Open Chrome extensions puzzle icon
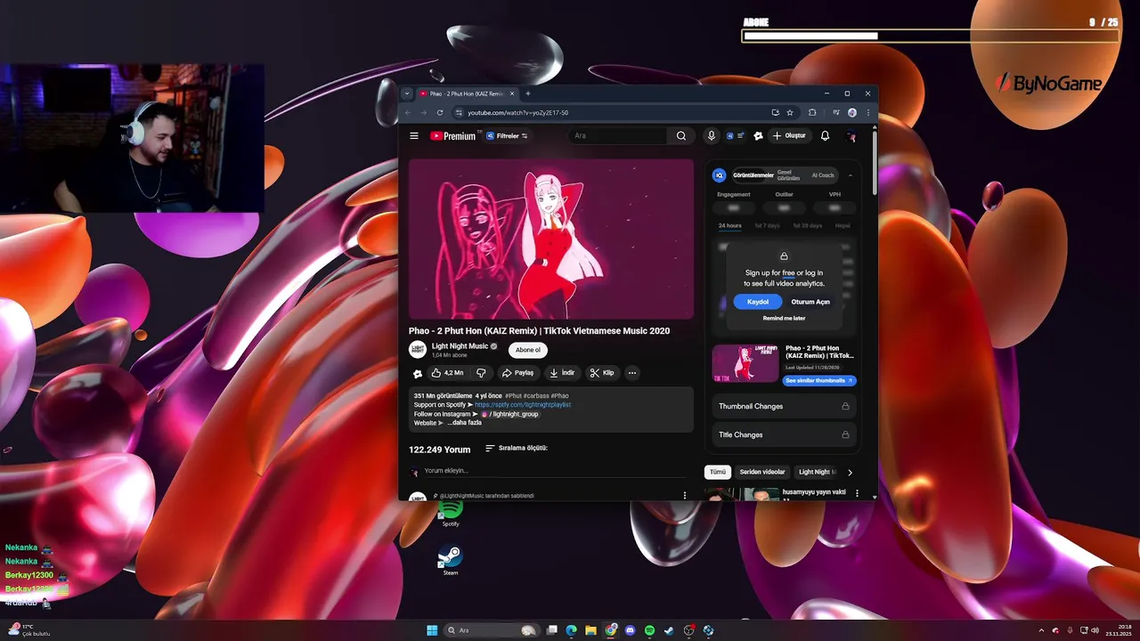Viewport: 1140px width, 641px height. pyautogui.click(x=812, y=113)
